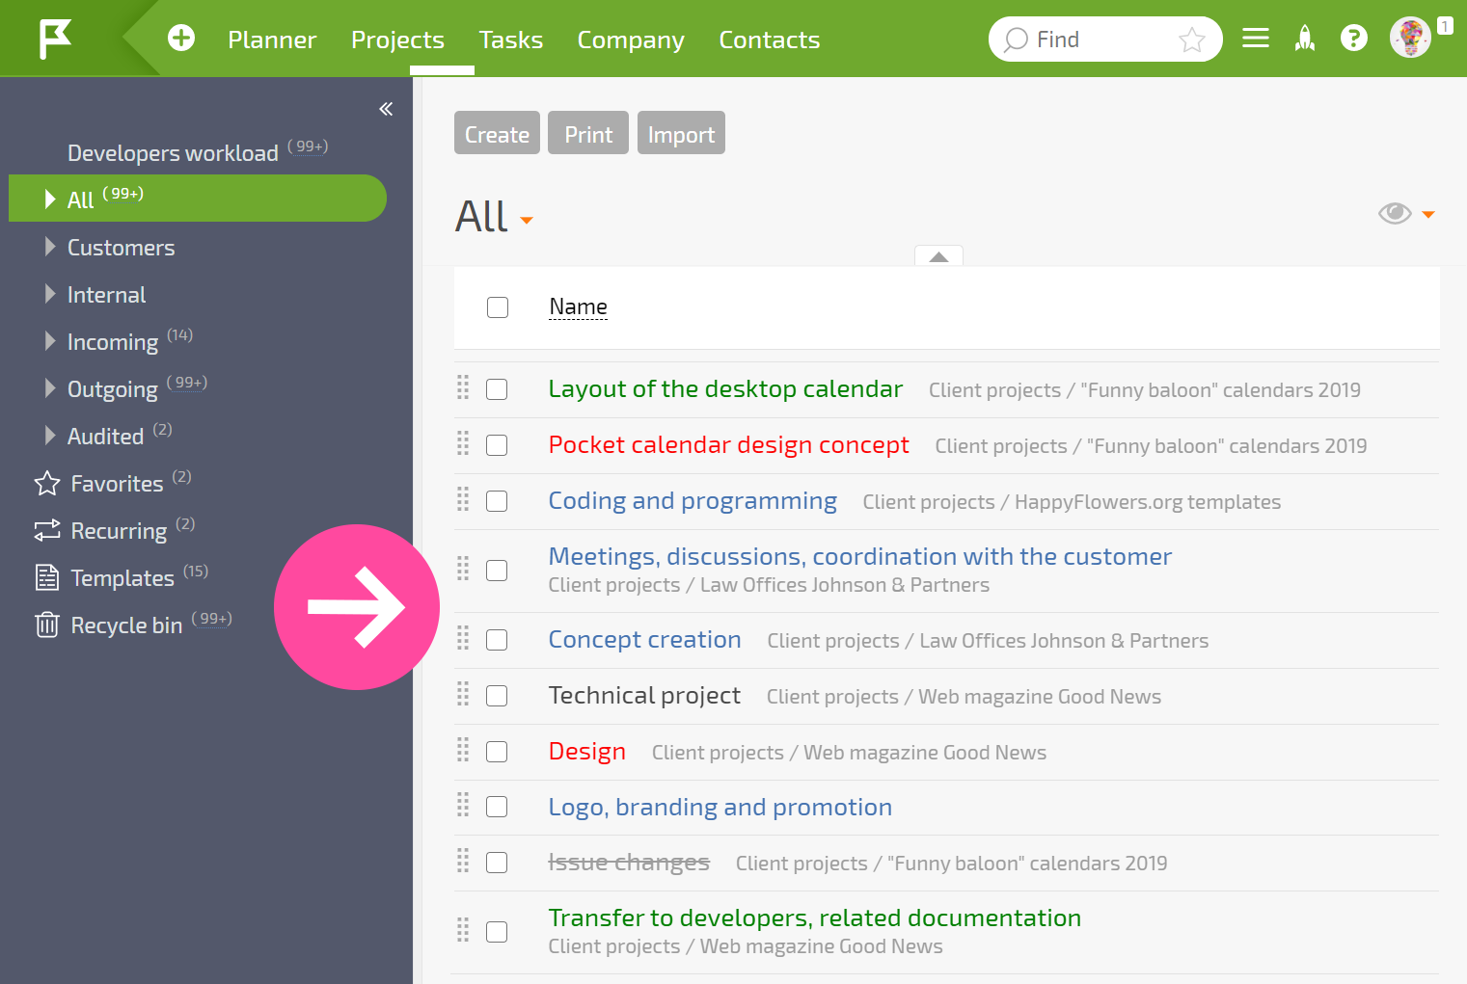Expand the All filter triangle in sidebar
The image size is (1467, 984).
tap(50, 199)
